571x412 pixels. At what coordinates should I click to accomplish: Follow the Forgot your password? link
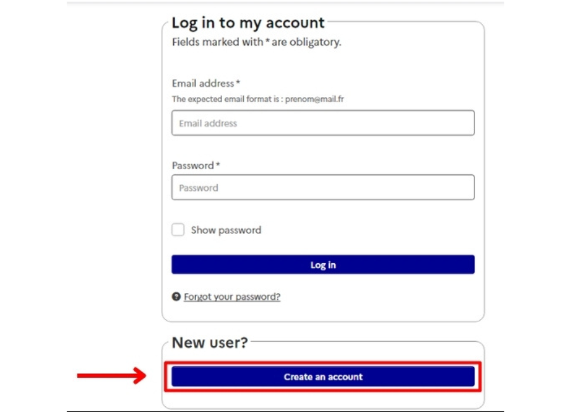point(232,297)
